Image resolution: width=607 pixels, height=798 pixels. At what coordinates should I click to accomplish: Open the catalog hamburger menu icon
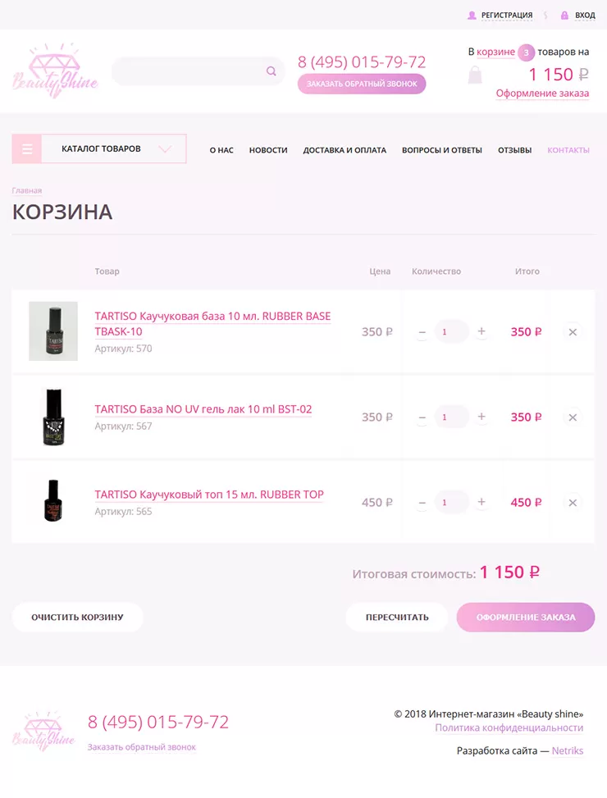(x=26, y=148)
